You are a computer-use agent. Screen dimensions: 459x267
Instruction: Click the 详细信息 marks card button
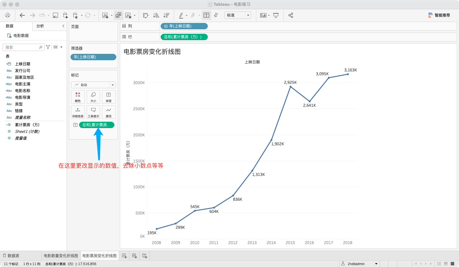(x=78, y=112)
